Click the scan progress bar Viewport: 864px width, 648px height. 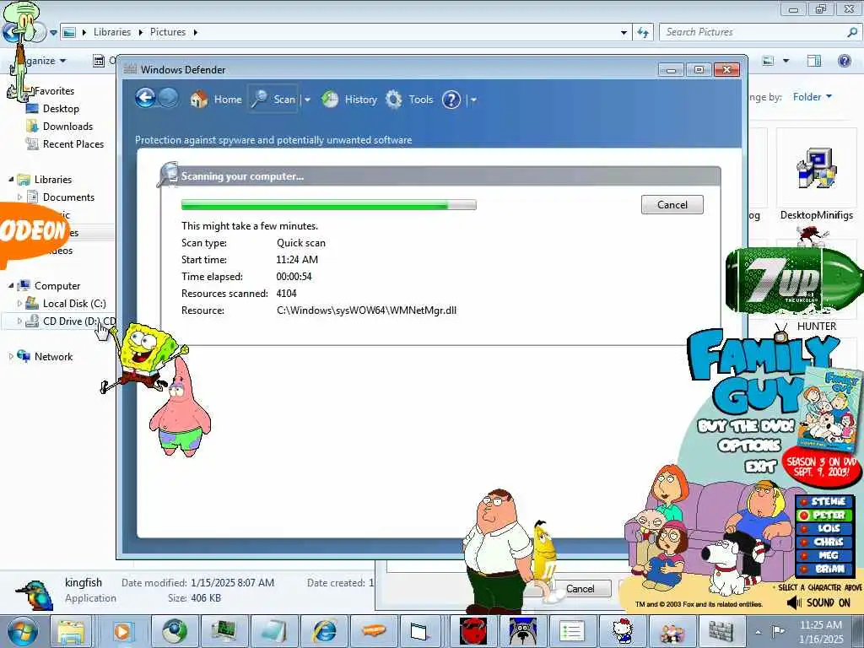[329, 205]
